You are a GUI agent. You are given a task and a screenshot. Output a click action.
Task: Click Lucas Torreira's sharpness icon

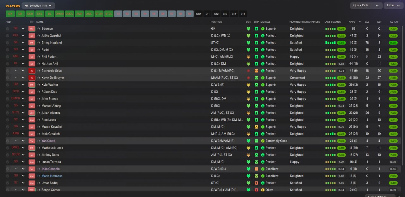pos(256,162)
